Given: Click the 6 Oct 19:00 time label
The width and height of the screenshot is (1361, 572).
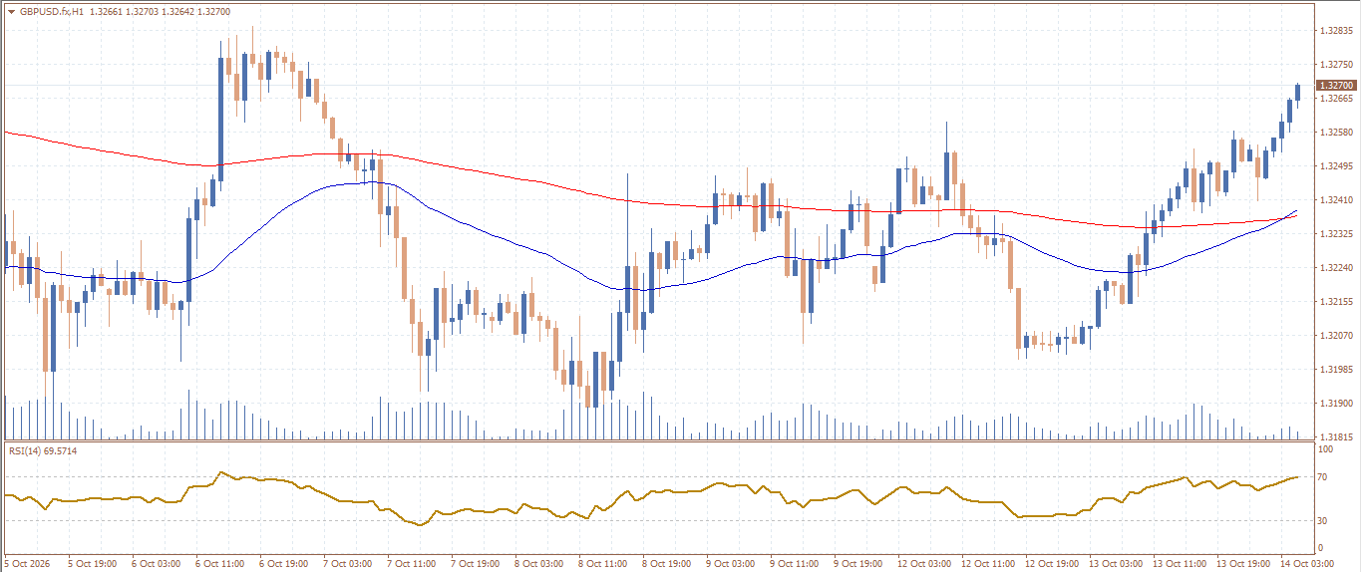Looking at the screenshot, I should [x=284, y=564].
